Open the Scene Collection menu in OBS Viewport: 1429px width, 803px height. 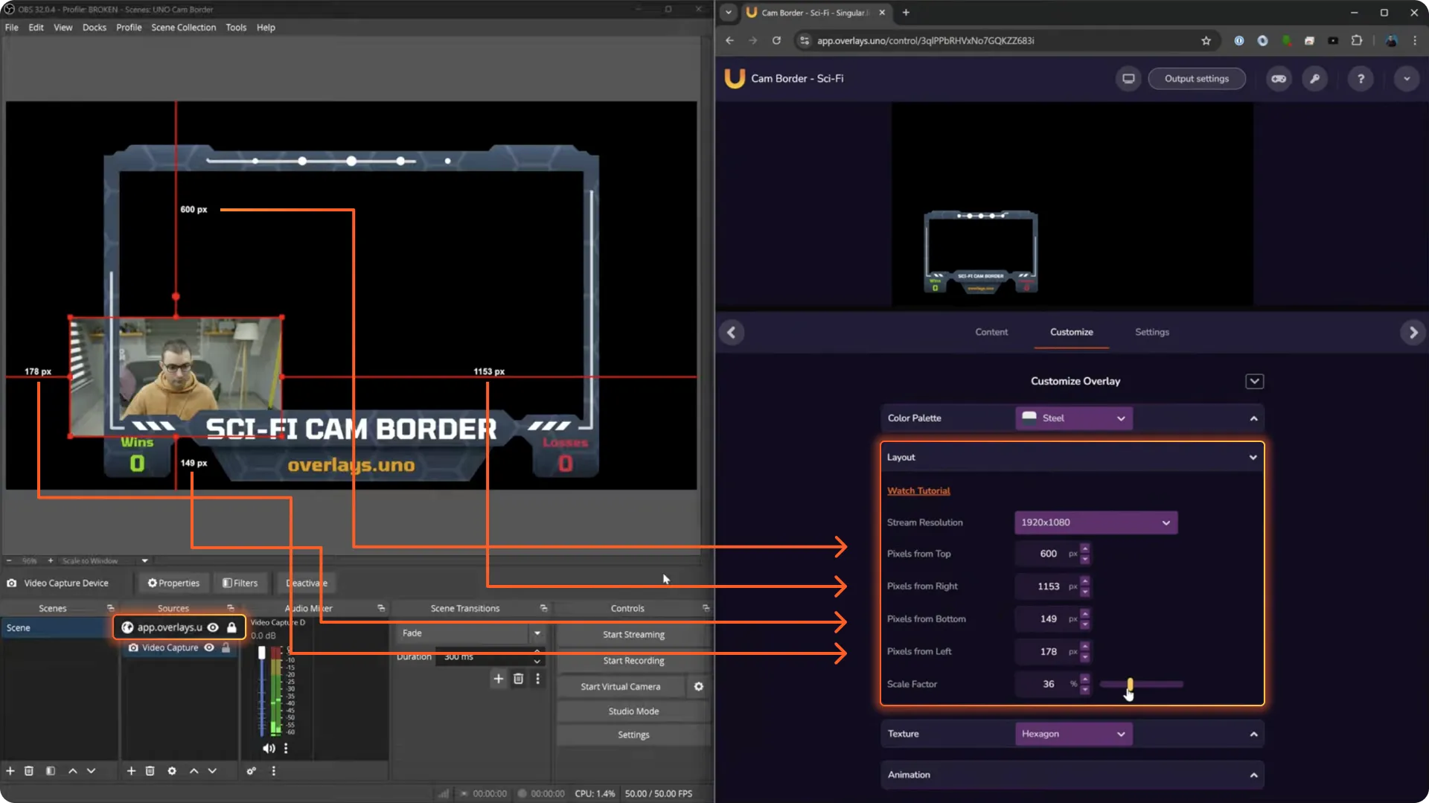(x=183, y=28)
